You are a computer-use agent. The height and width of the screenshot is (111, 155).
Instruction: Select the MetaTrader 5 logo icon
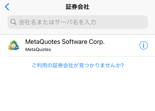[13, 45]
